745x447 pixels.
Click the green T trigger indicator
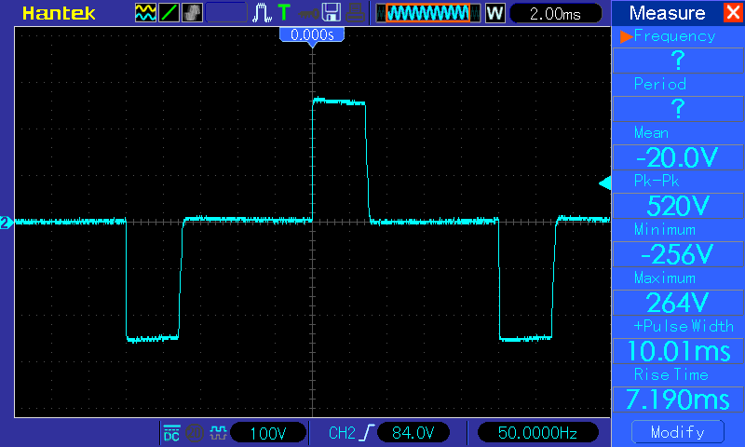click(283, 13)
